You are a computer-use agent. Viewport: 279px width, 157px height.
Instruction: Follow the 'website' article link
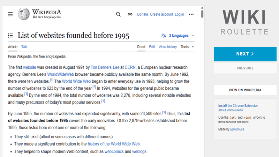[x=30, y=67]
